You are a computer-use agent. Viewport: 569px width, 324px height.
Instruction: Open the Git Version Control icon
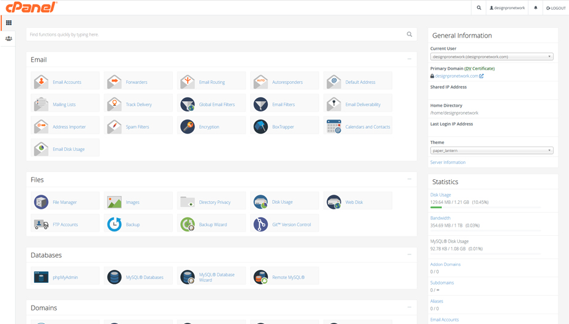pyautogui.click(x=260, y=224)
